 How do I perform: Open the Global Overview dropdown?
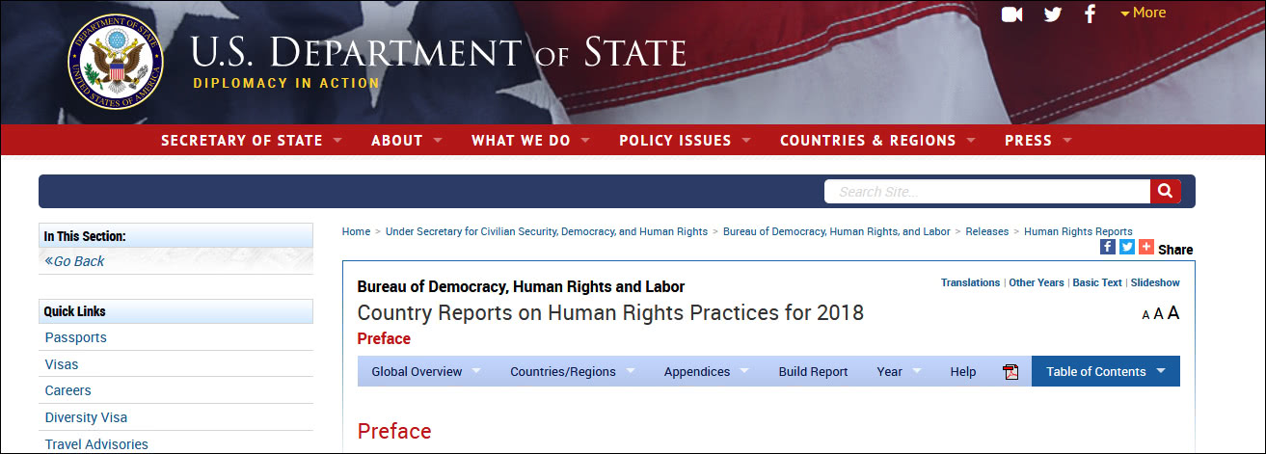(x=425, y=371)
